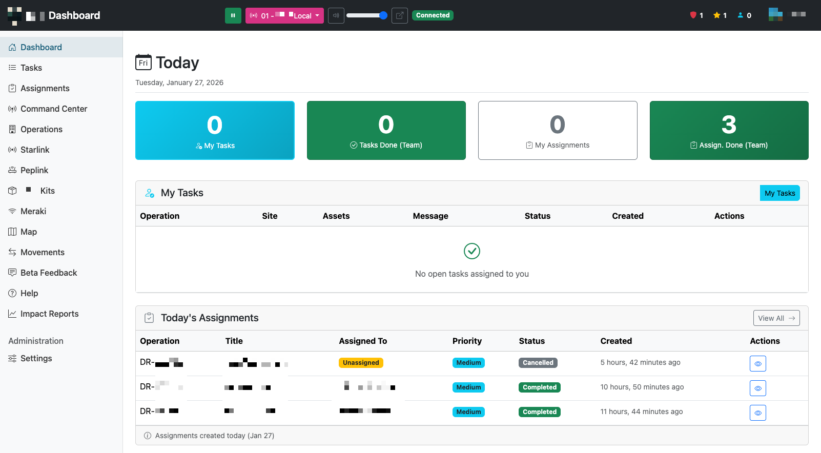Click the Unassigned badge
Screen dimensions: 821x453
click(x=361, y=363)
